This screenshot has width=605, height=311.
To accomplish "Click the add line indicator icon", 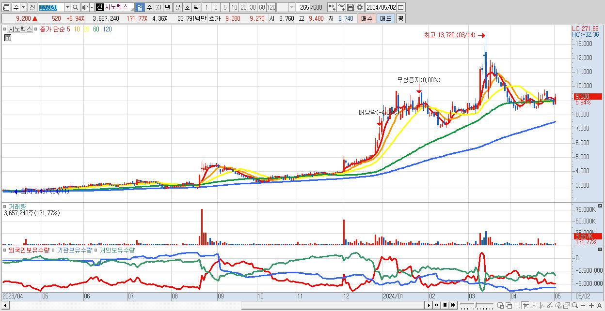I will point(341,7).
